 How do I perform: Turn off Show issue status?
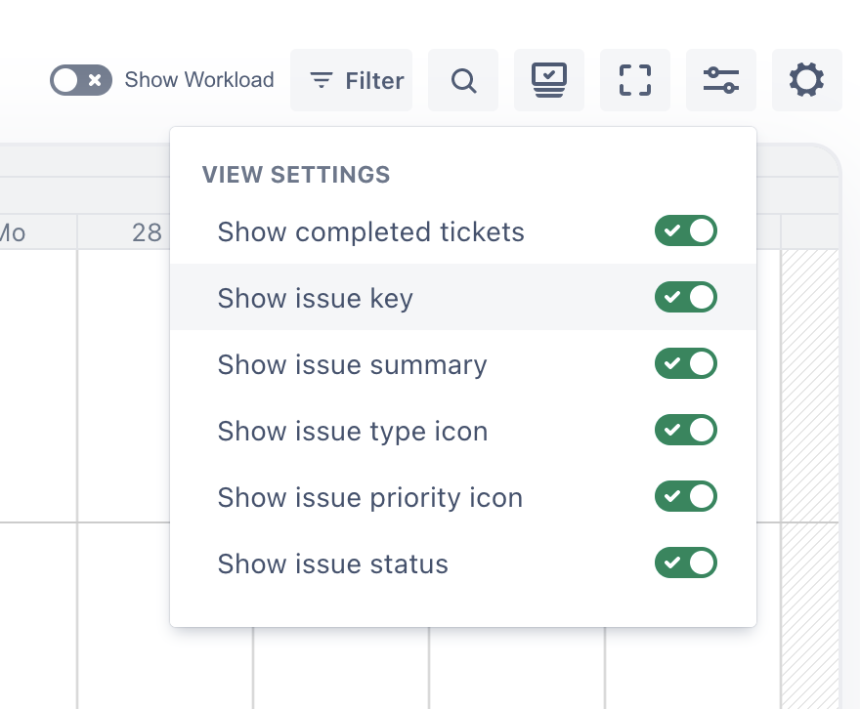pyautogui.click(x=686, y=563)
